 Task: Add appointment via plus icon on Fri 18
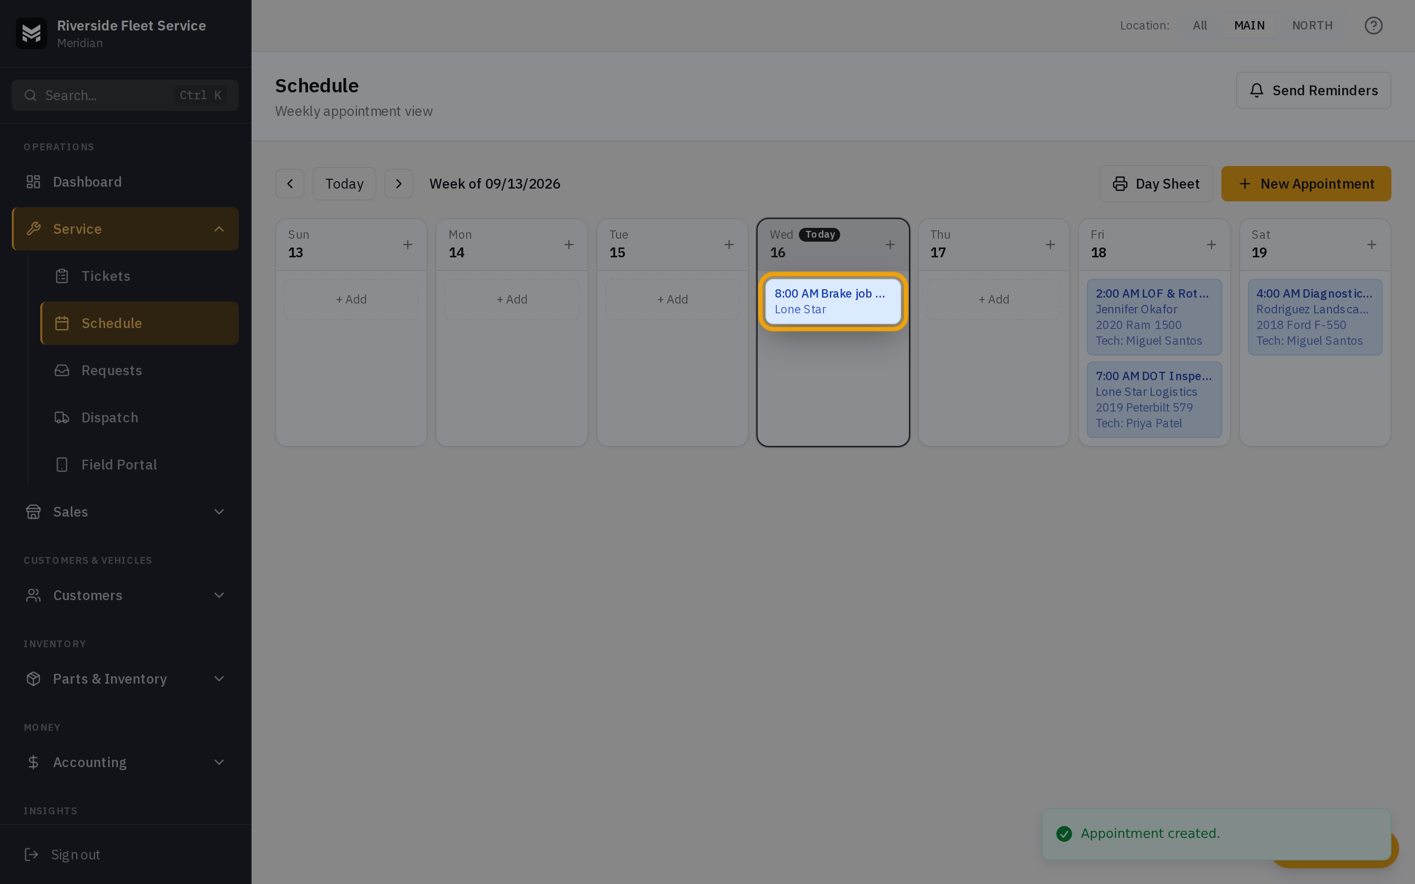(x=1211, y=245)
